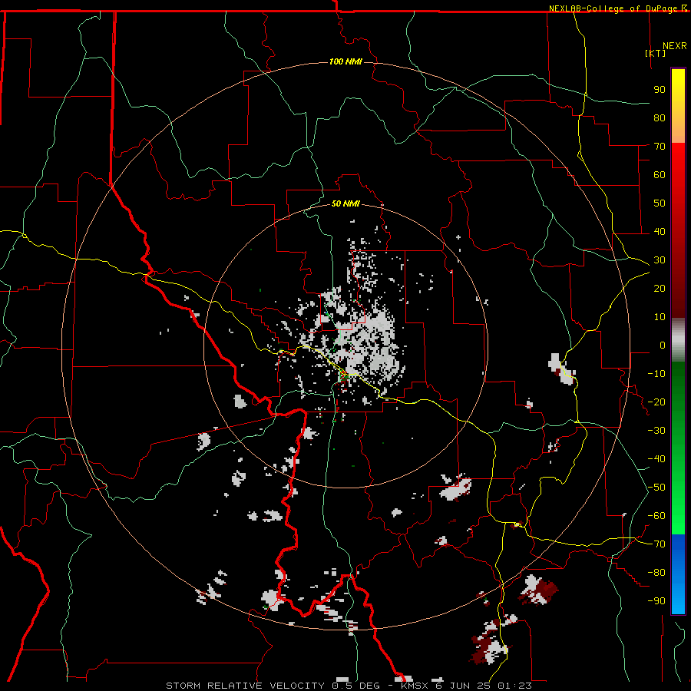Click the 0 value on velocity scale
The height and width of the screenshot is (691, 691).
pyautogui.click(x=663, y=345)
